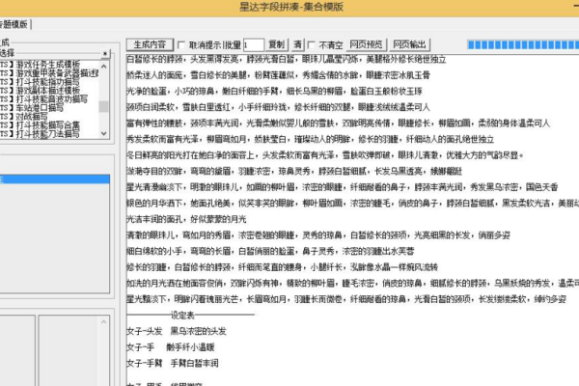Screen dimensions: 579x386
Task: Click output line ending 长发乌黑透亮
Action: click(294, 172)
